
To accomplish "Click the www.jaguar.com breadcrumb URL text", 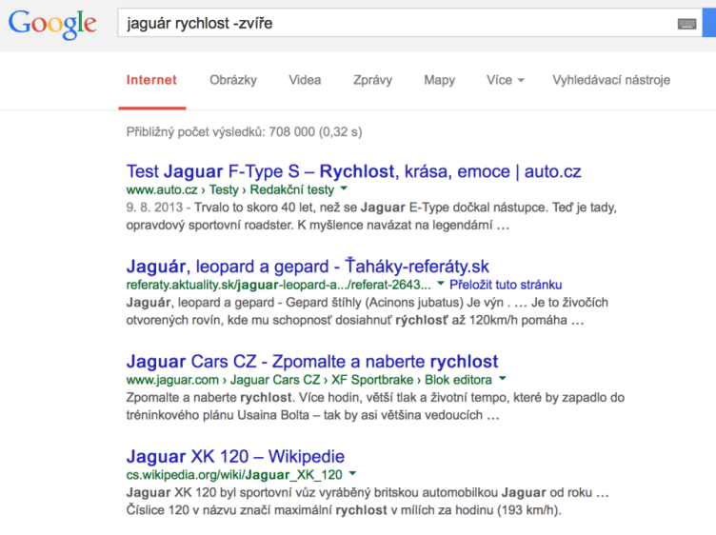I will point(309,379).
